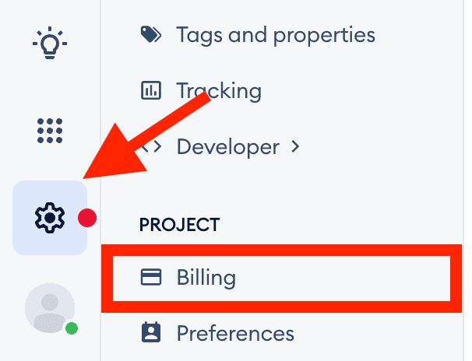Click the contact icon beside Preferences
472x361 pixels.
coord(150,334)
